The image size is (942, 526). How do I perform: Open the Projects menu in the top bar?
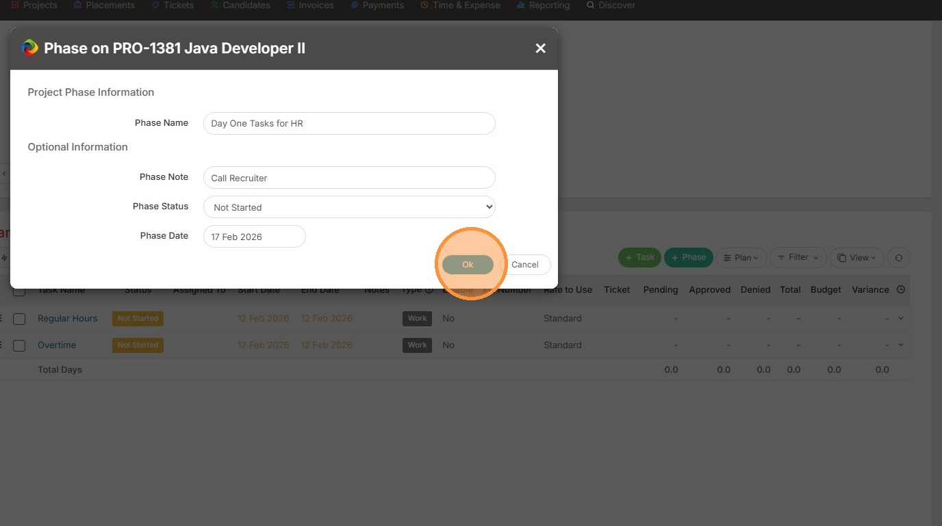(34, 5)
